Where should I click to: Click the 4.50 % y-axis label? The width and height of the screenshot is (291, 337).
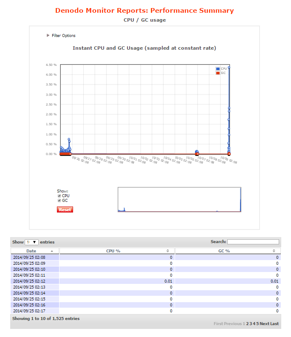pyautogui.click(x=51, y=65)
